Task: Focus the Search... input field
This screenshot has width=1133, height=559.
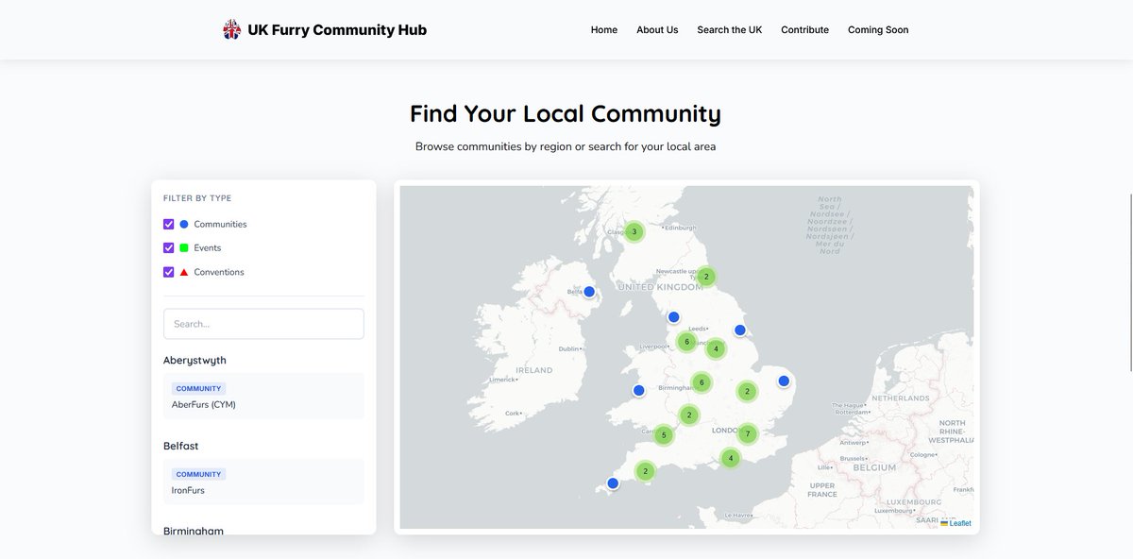Action: coord(263,324)
